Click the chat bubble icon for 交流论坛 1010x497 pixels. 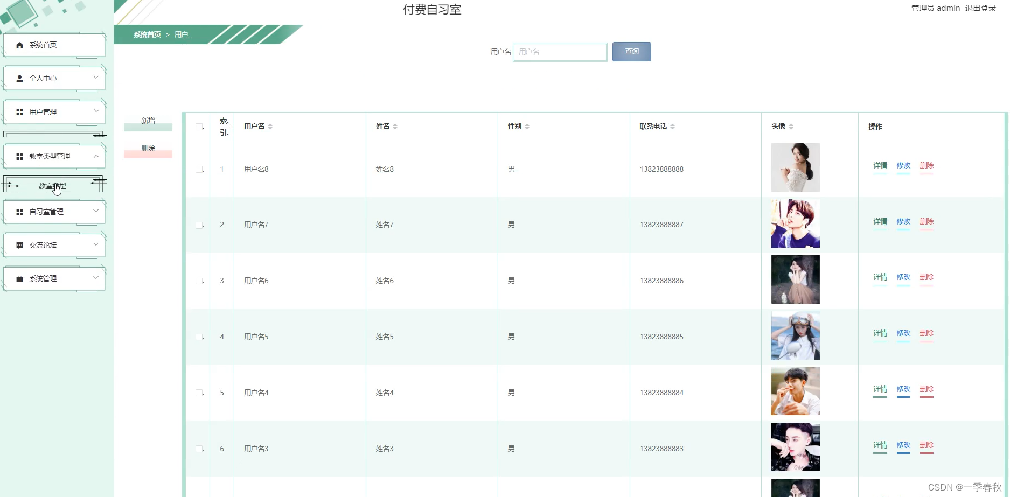point(20,244)
